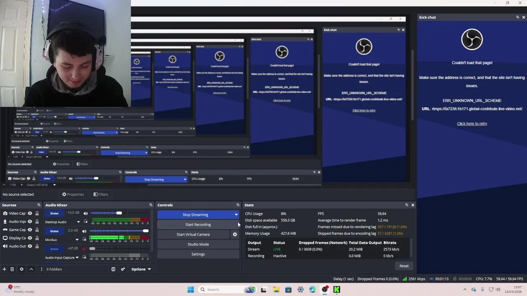Float the Stats dock panel
The width and height of the screenshot is (527, 296).
(406, 205)
